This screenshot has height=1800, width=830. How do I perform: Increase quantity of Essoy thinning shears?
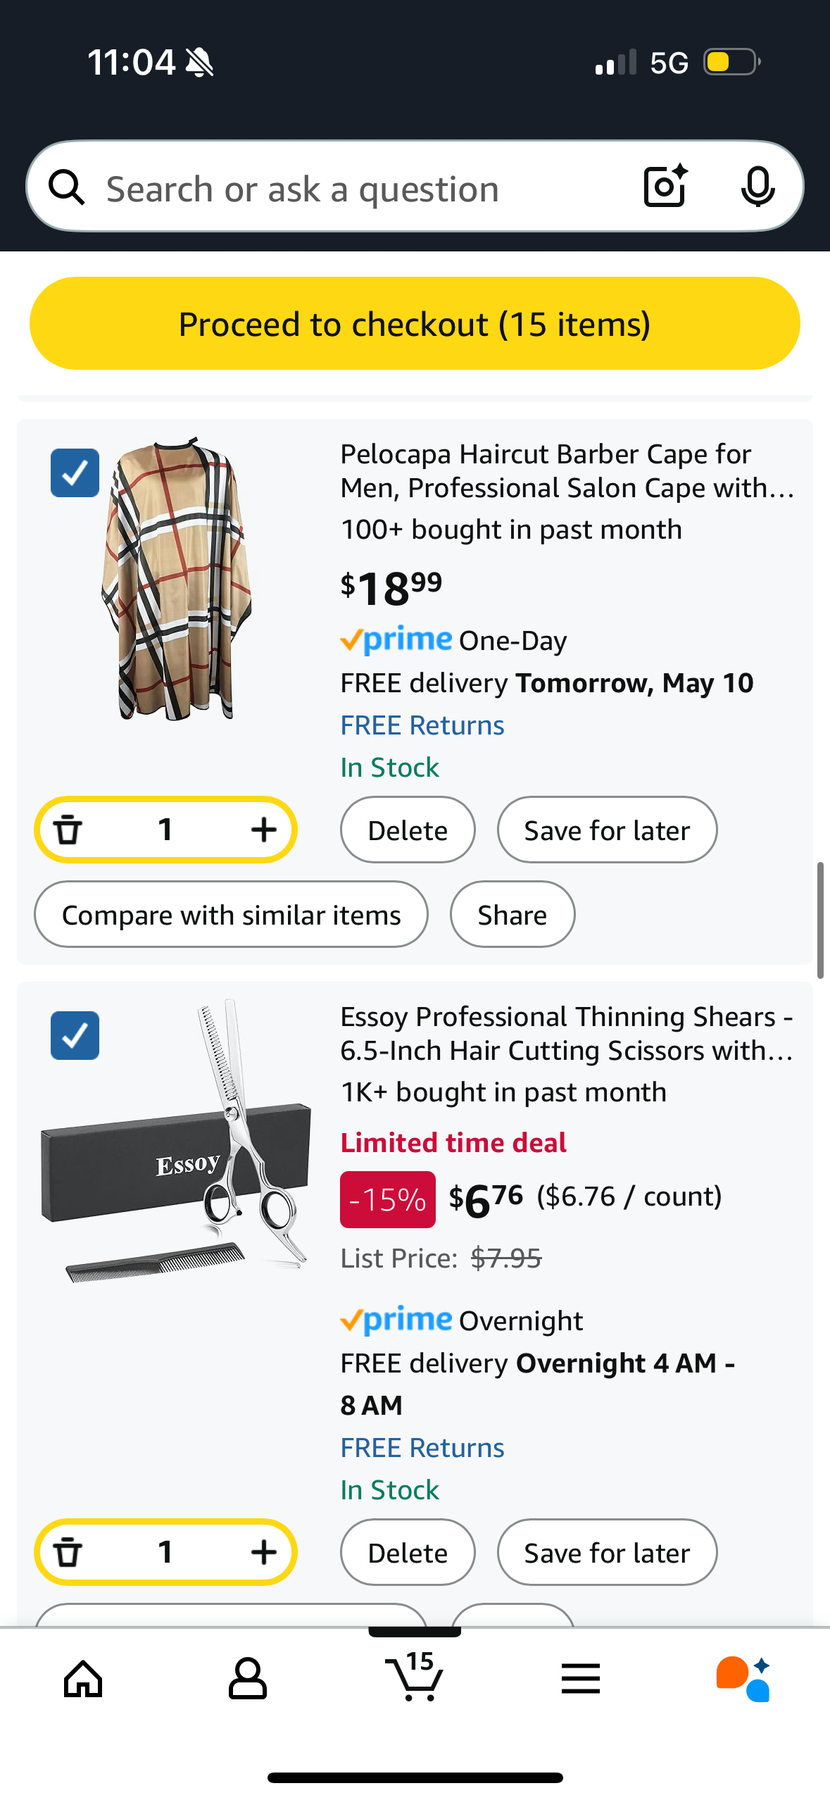(263, 1552)
